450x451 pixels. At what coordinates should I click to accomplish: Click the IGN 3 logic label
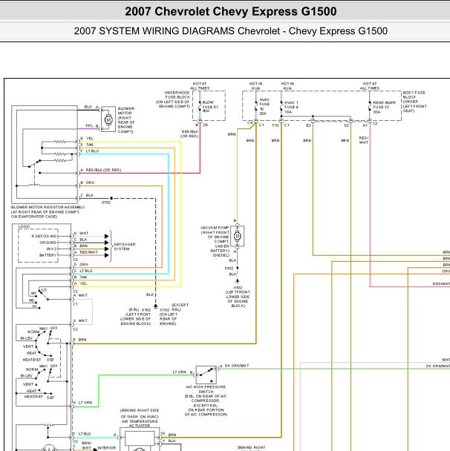coord(52,248)
